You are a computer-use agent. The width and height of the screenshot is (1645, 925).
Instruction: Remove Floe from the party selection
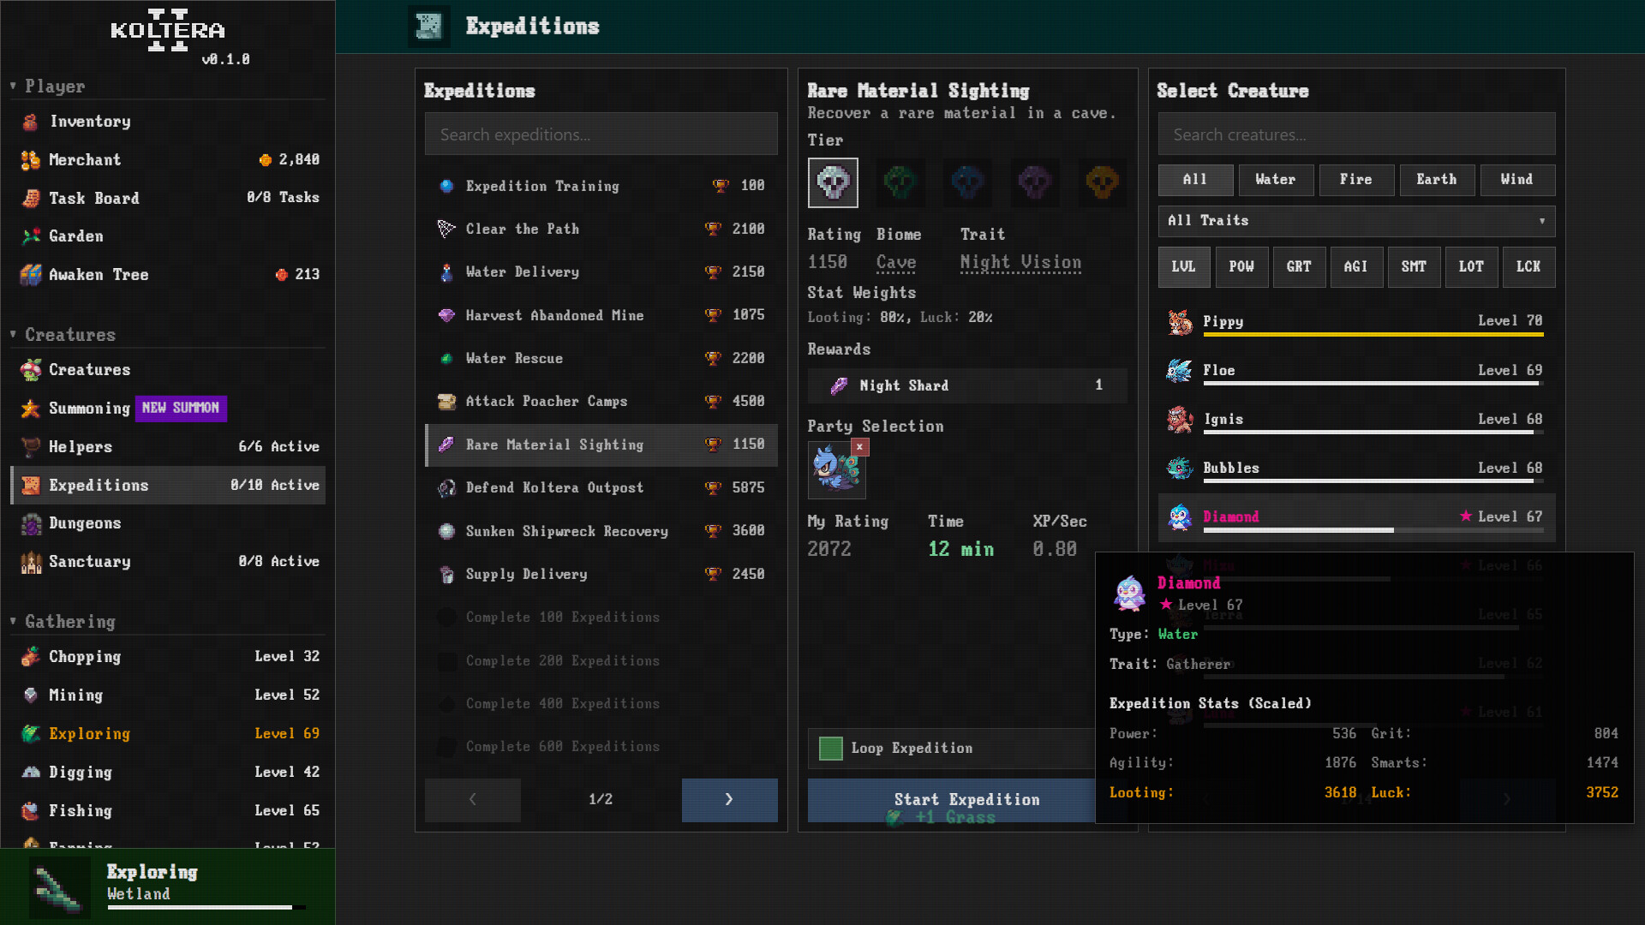point(859,447)
